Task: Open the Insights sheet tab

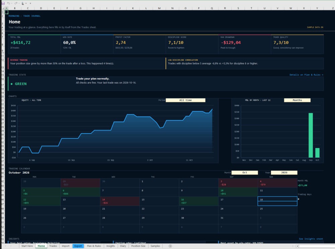Action: (x=111, y=246)
